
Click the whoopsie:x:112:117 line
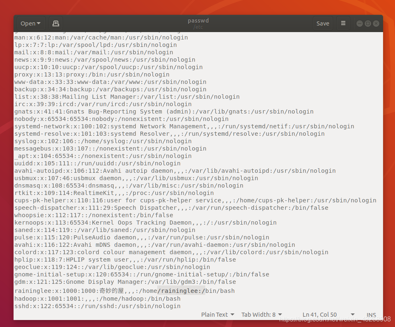click(94, 215)
